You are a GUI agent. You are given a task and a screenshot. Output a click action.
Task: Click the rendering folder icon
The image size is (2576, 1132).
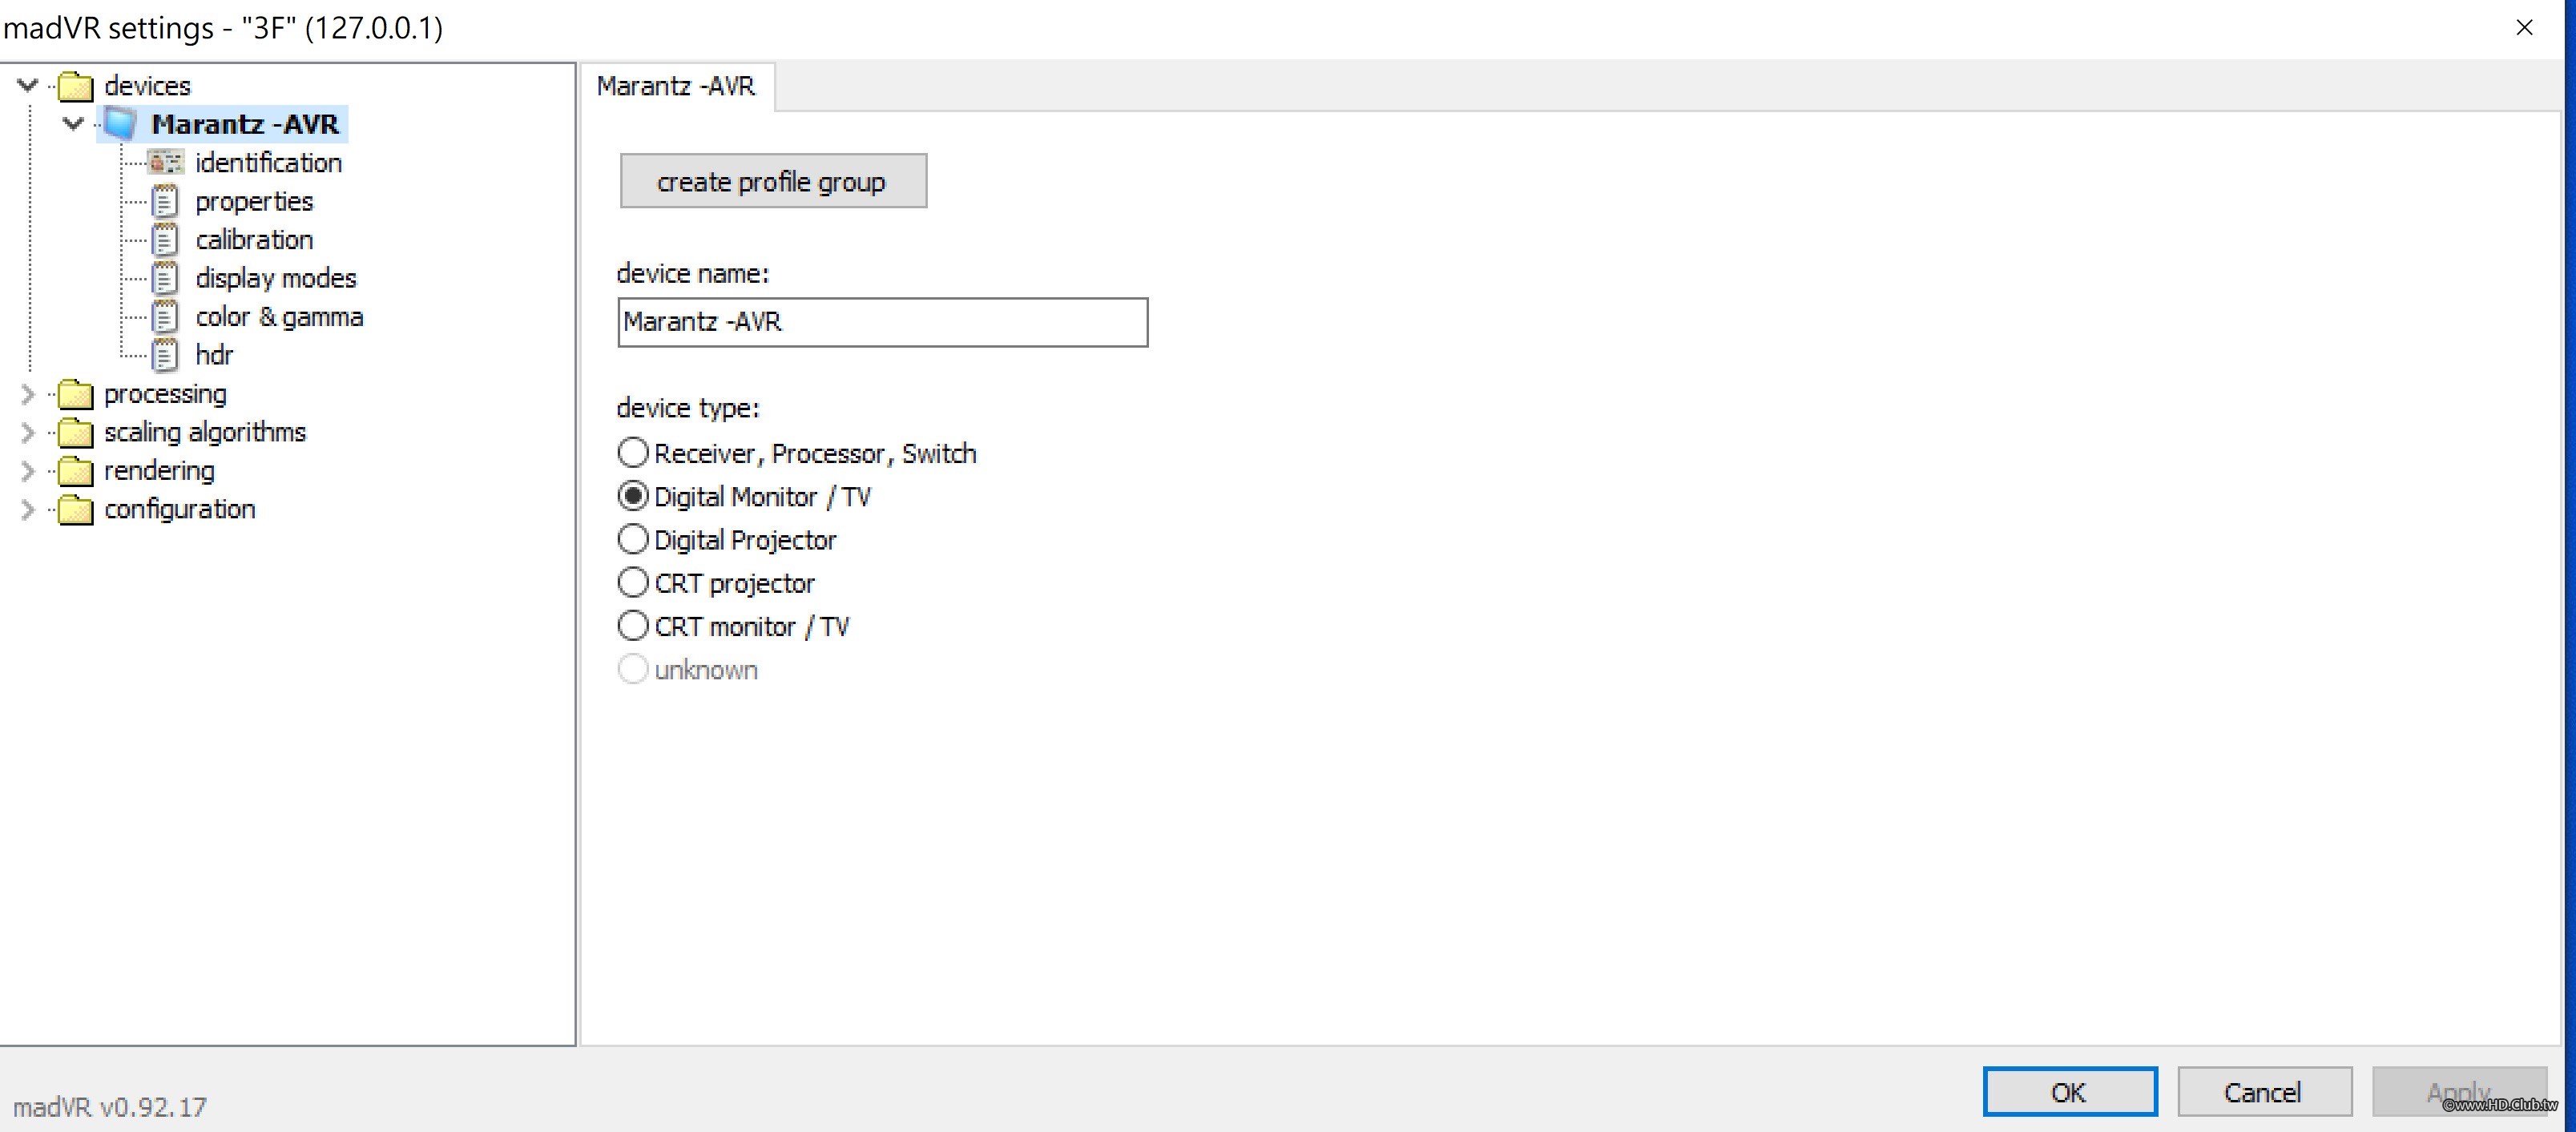[75, 471]
